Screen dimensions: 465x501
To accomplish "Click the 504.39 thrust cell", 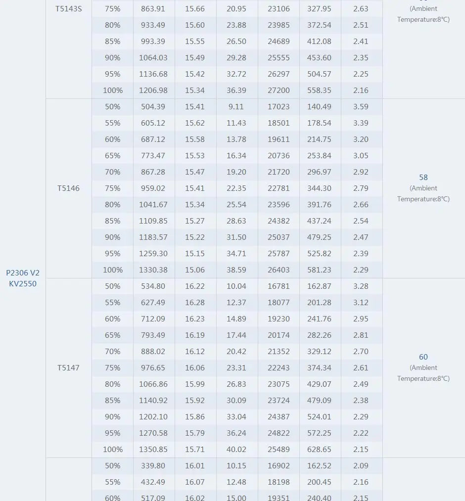I will click(x=153, y=107).
